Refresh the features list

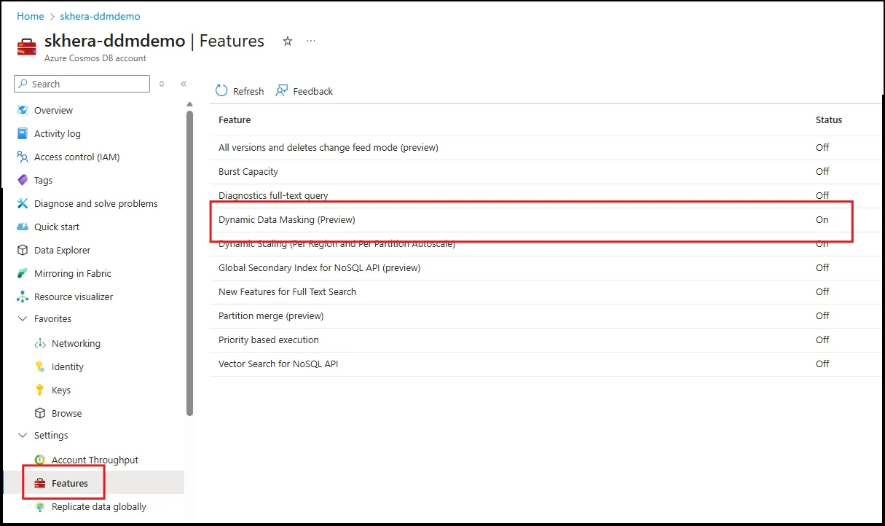(x=239, y=90)
